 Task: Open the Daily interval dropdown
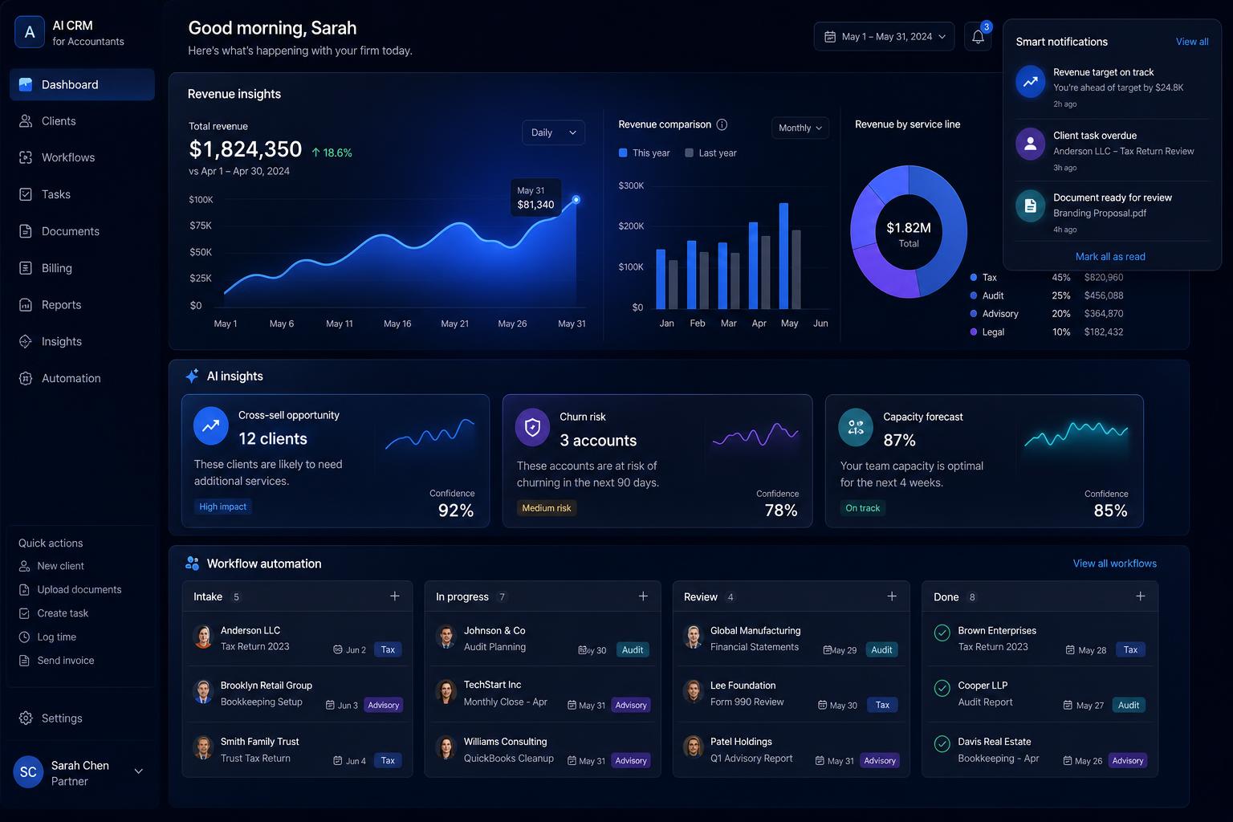coord(553,132)
